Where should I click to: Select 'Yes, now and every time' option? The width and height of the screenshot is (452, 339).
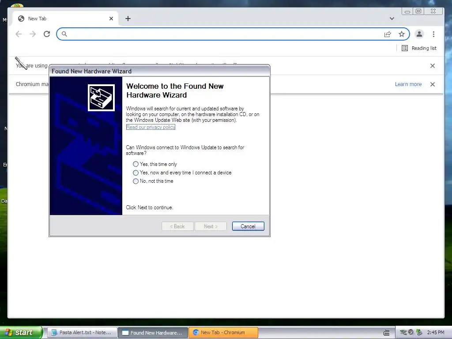point(136,173)
